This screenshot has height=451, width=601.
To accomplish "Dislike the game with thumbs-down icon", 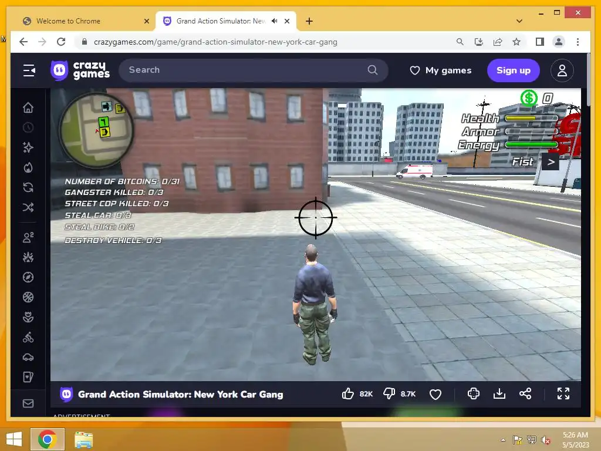I will (389, 394).
